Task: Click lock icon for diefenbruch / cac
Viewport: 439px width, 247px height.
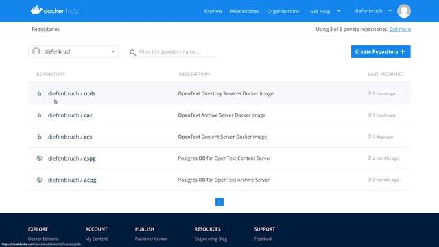Action: pyautogui.click(x=40, y=115)
